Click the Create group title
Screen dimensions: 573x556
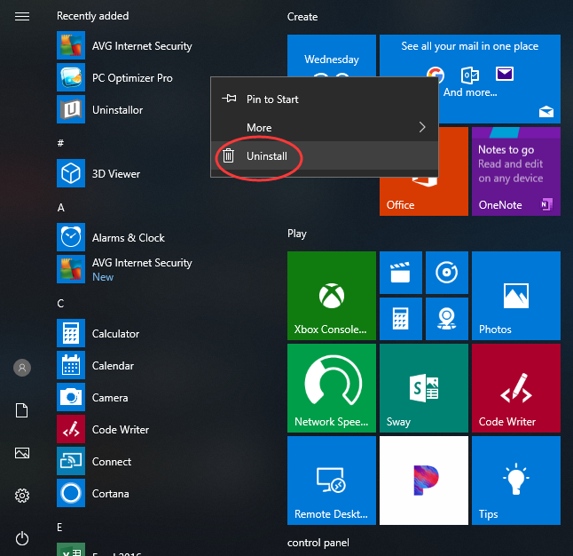[x=302, y=17]
